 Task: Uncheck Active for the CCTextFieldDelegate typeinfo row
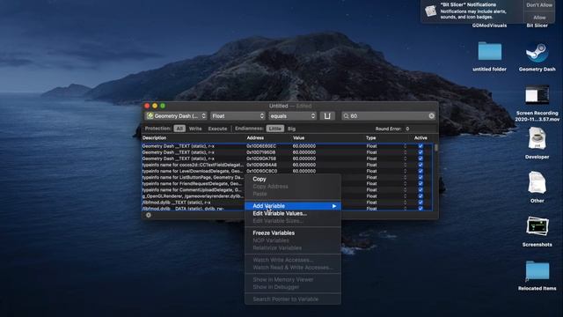[x=420, y=165]
